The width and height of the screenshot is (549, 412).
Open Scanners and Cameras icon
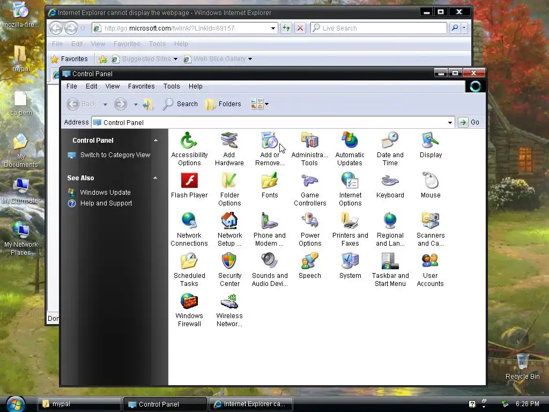(431, 229)
